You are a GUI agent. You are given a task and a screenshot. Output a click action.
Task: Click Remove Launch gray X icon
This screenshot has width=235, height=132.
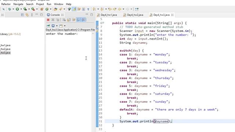coord(53,20)
